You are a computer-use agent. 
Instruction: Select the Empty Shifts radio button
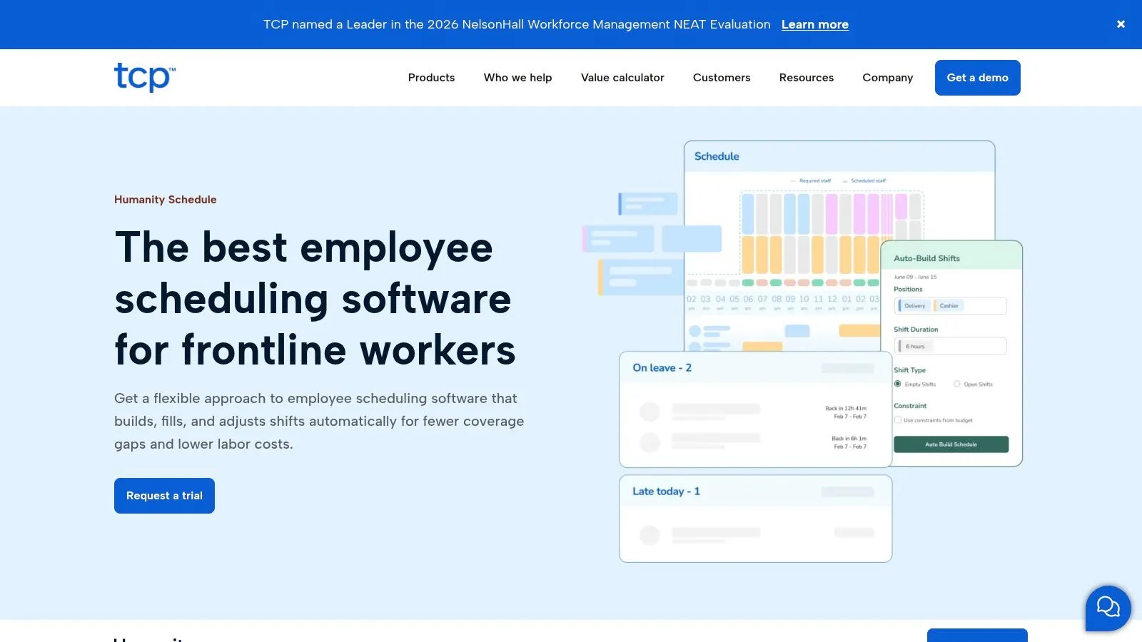click(898, 384)
